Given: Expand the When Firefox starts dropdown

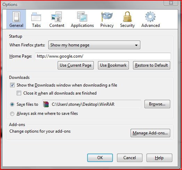Looking at the screenshot, I should click(94, 45).
